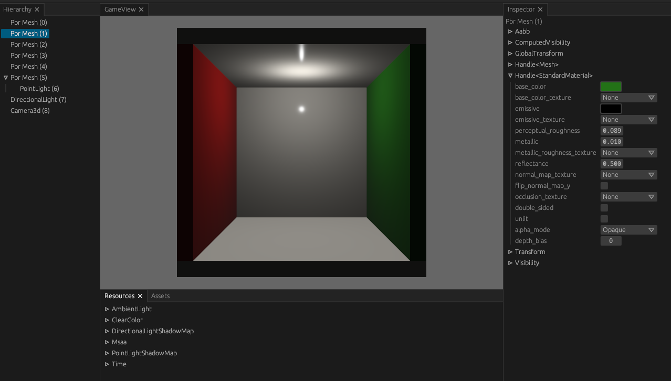
Task: Open the alpha_mode Opaque dropdown
Action: [x=629, y=230]
